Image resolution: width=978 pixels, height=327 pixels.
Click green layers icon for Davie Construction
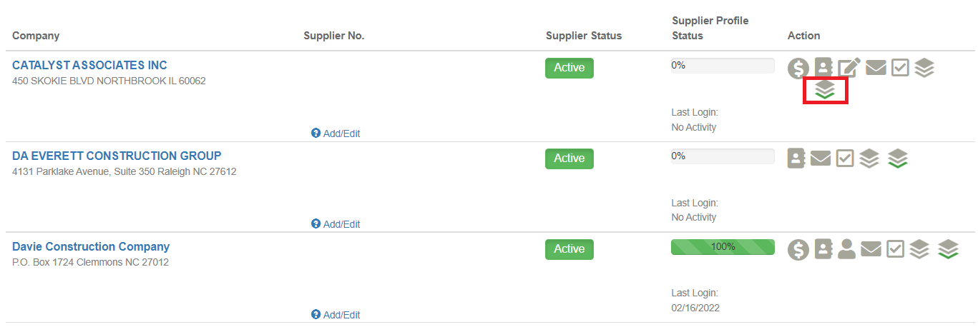click(948, 249)
